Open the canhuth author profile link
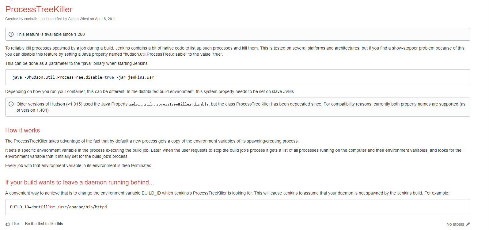The image size is (489, 230). click(x=31, y=19)
